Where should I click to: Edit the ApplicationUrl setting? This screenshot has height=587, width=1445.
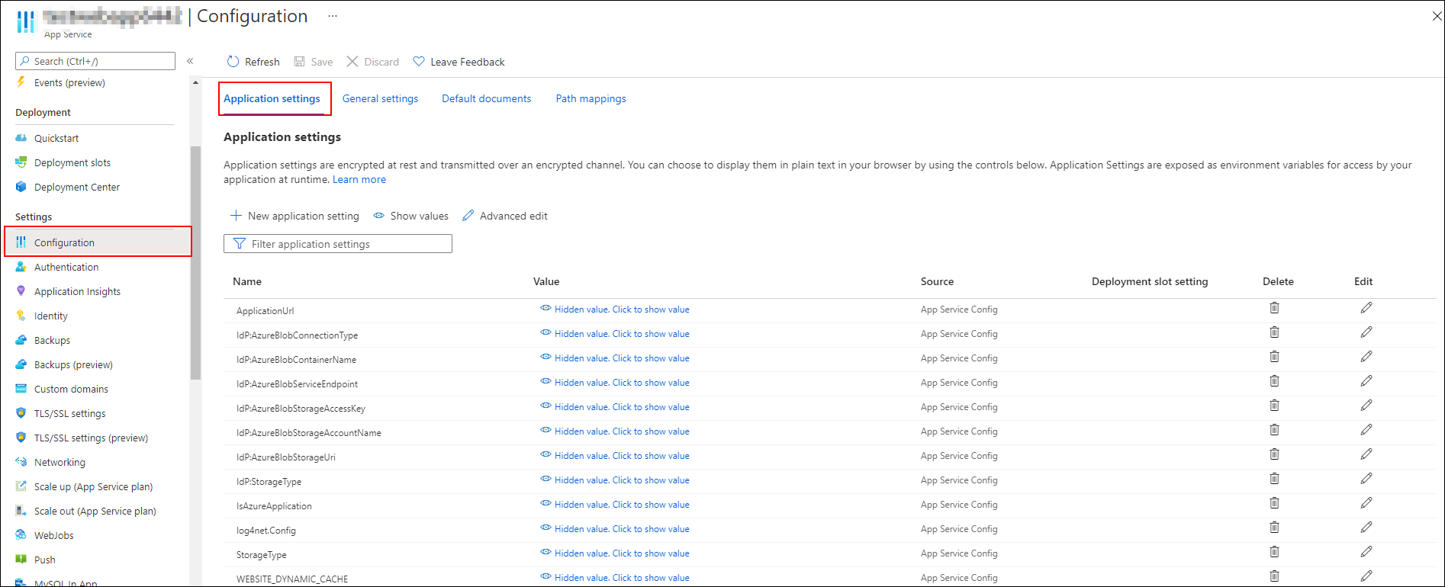(x=1366, y=308)
